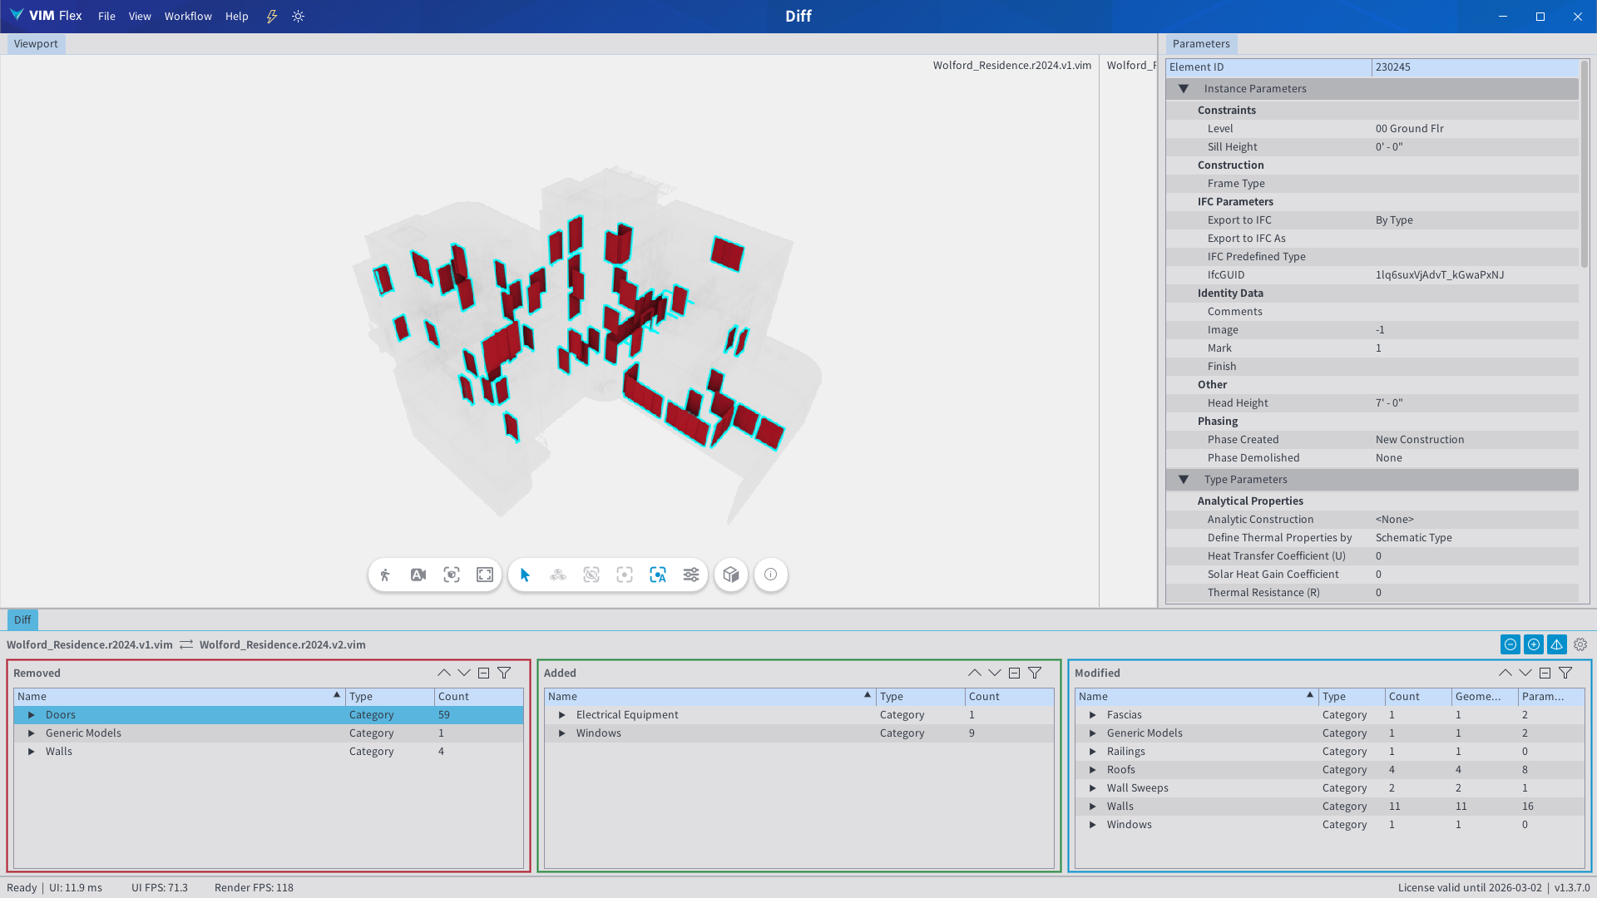The image size is (1597, 898).
Task: Open the Workflow menu
Action: click(x=188, y=16)
